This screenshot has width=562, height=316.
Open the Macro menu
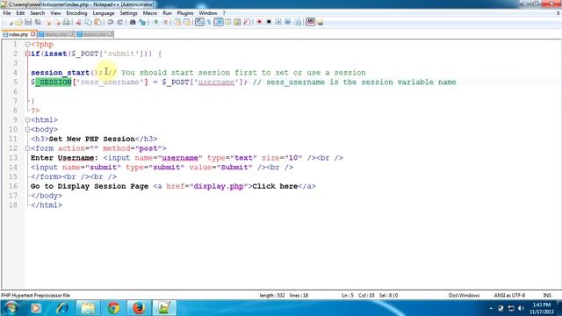point(150,13)
